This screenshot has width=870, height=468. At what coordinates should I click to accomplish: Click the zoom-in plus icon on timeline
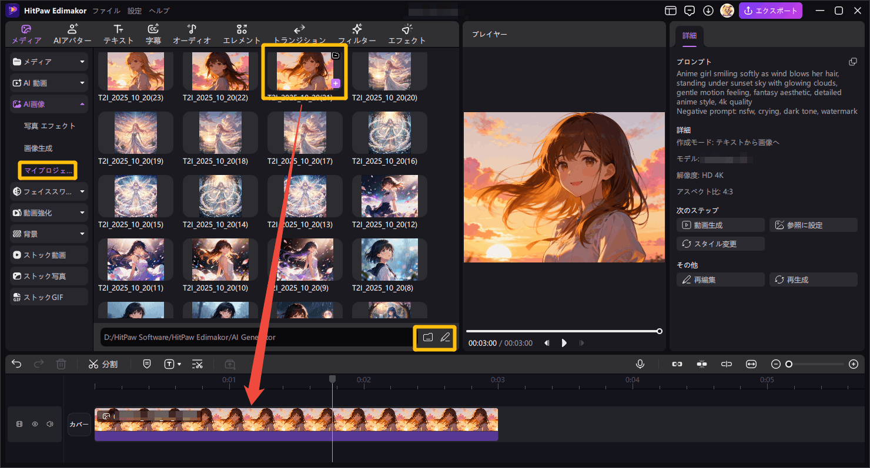point(854,364)
